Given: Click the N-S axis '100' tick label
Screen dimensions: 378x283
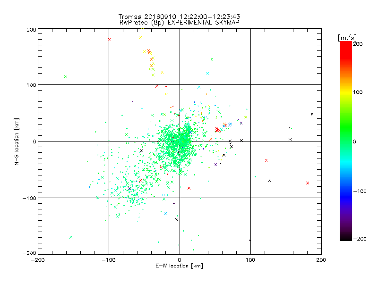Looking at the screenshot, I should point(31,85).
